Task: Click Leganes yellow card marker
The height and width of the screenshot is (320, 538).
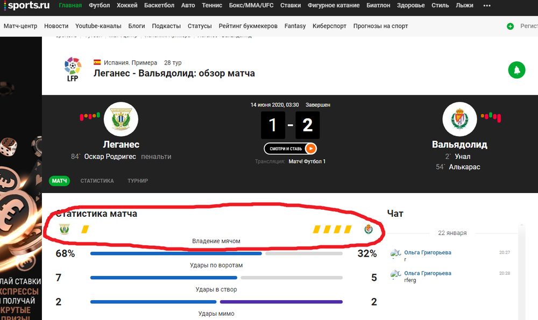Action: 85,229
